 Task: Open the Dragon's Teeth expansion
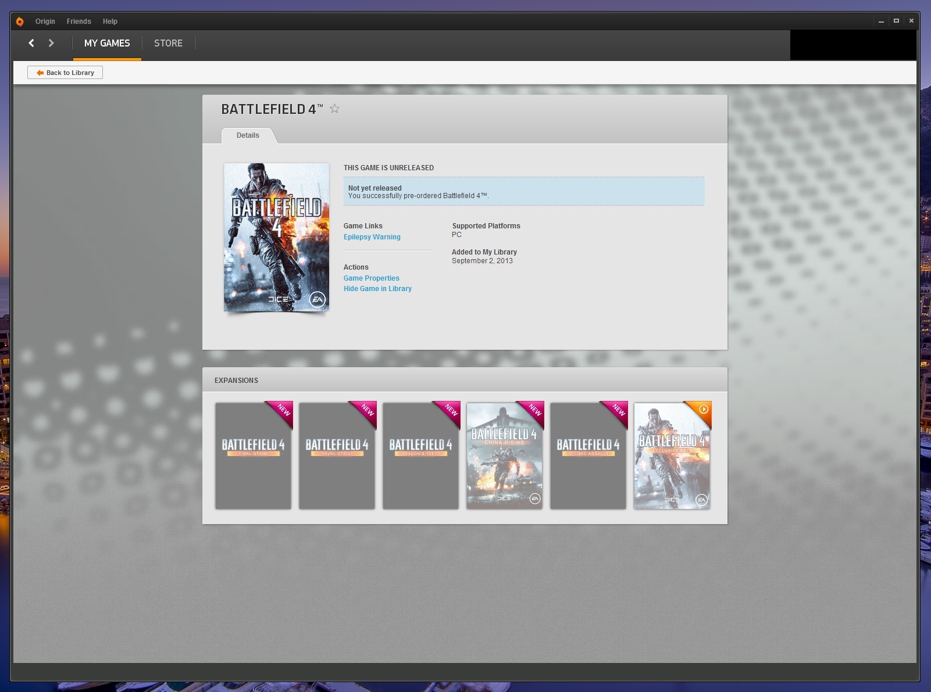tap(420, 456)
